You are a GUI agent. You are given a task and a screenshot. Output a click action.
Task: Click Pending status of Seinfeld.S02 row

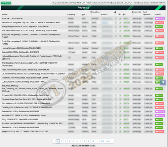point(160,112)
